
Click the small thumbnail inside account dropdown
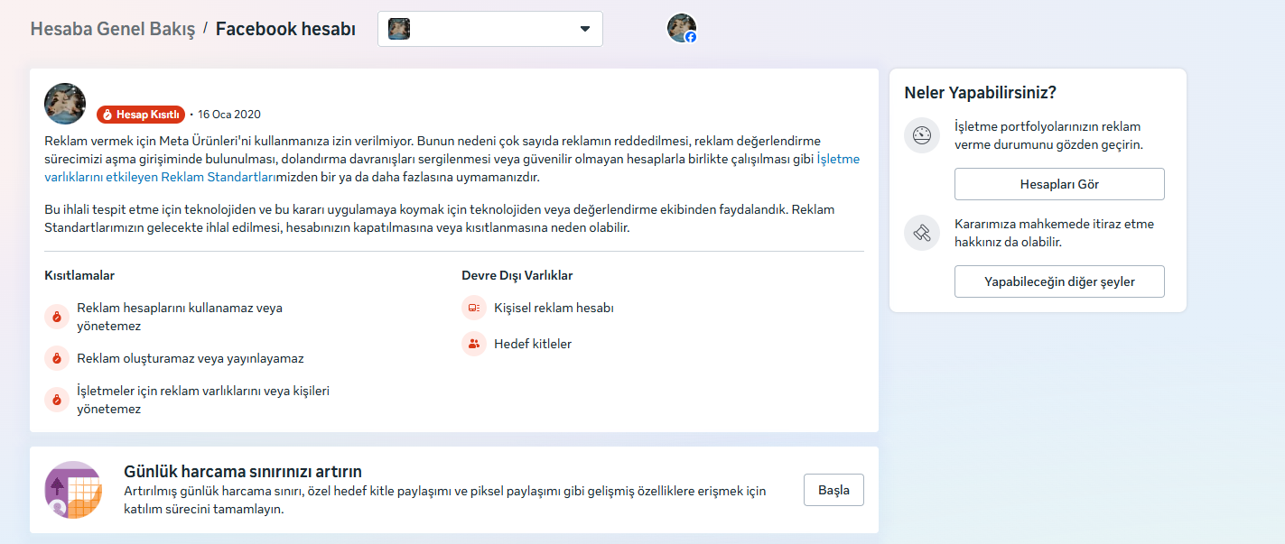click(399, 29)
